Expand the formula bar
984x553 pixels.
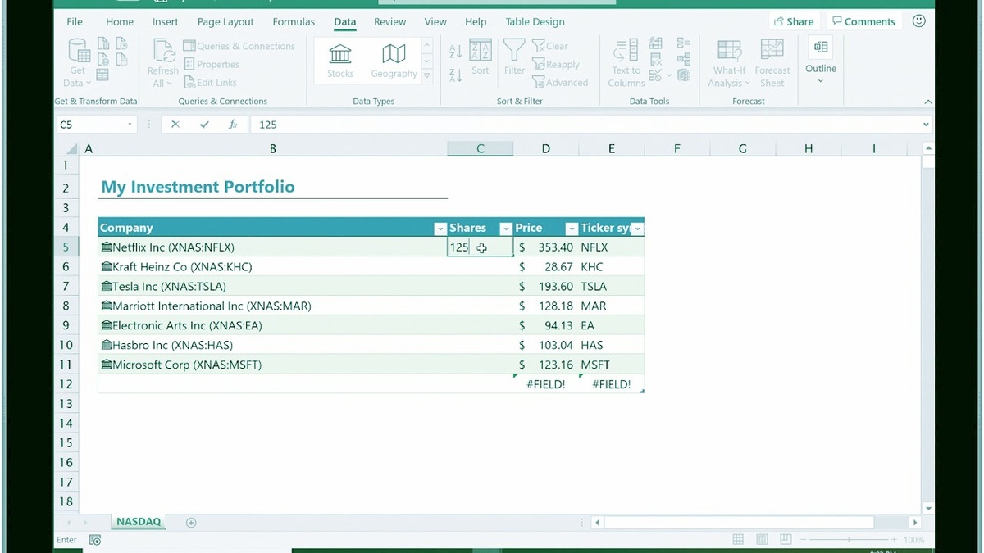926,125
